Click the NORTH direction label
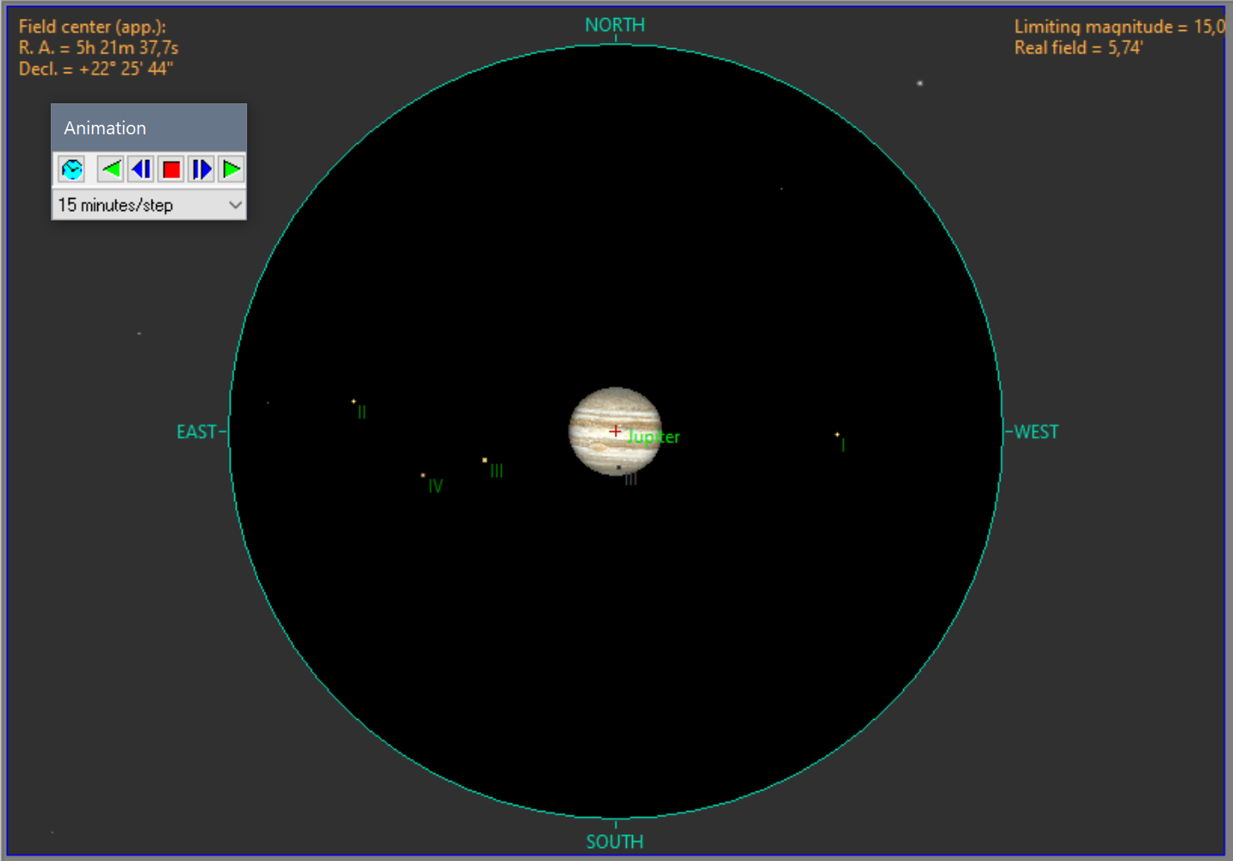Screen dimensions: 1233x861 (x=615, y=25)
